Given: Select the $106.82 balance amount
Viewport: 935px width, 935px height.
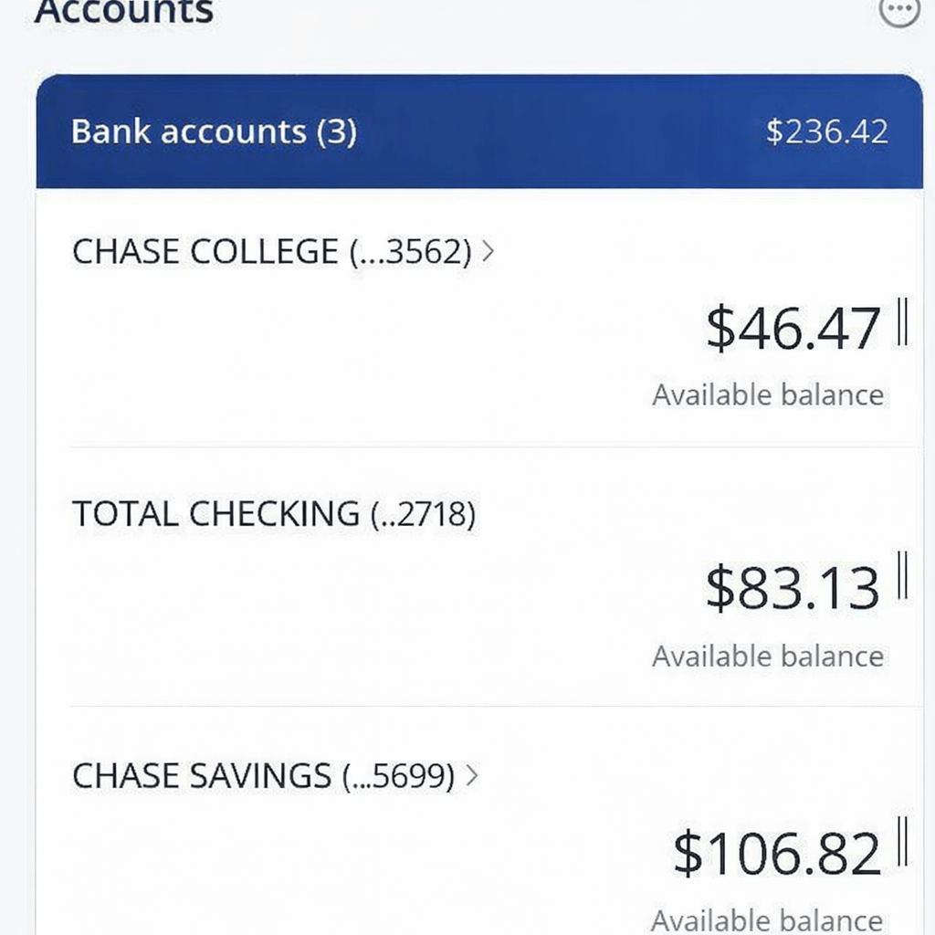Looking at the screenshot, I should (x=777, y=852).
